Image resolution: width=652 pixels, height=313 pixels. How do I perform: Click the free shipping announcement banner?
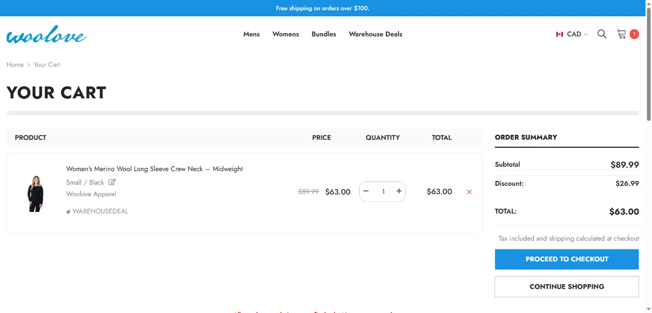tap(323, 8)
